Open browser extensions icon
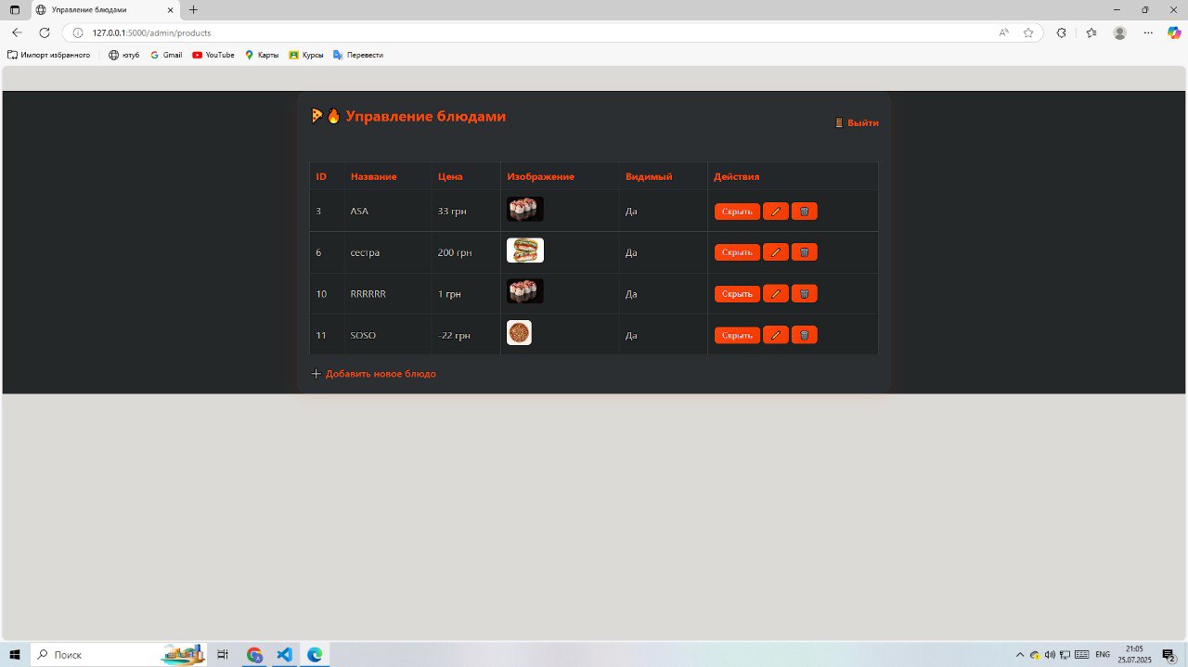 click(1063, 32)
